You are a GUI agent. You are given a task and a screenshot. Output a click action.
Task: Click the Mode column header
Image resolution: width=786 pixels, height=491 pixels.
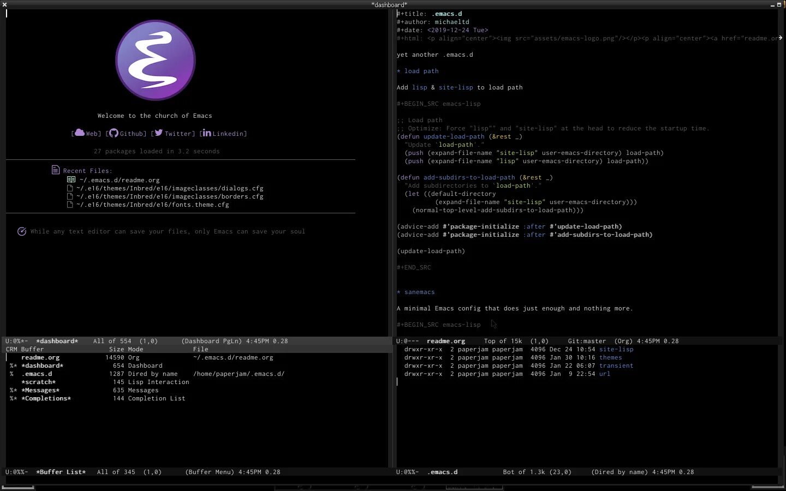(x=135, y=349)
